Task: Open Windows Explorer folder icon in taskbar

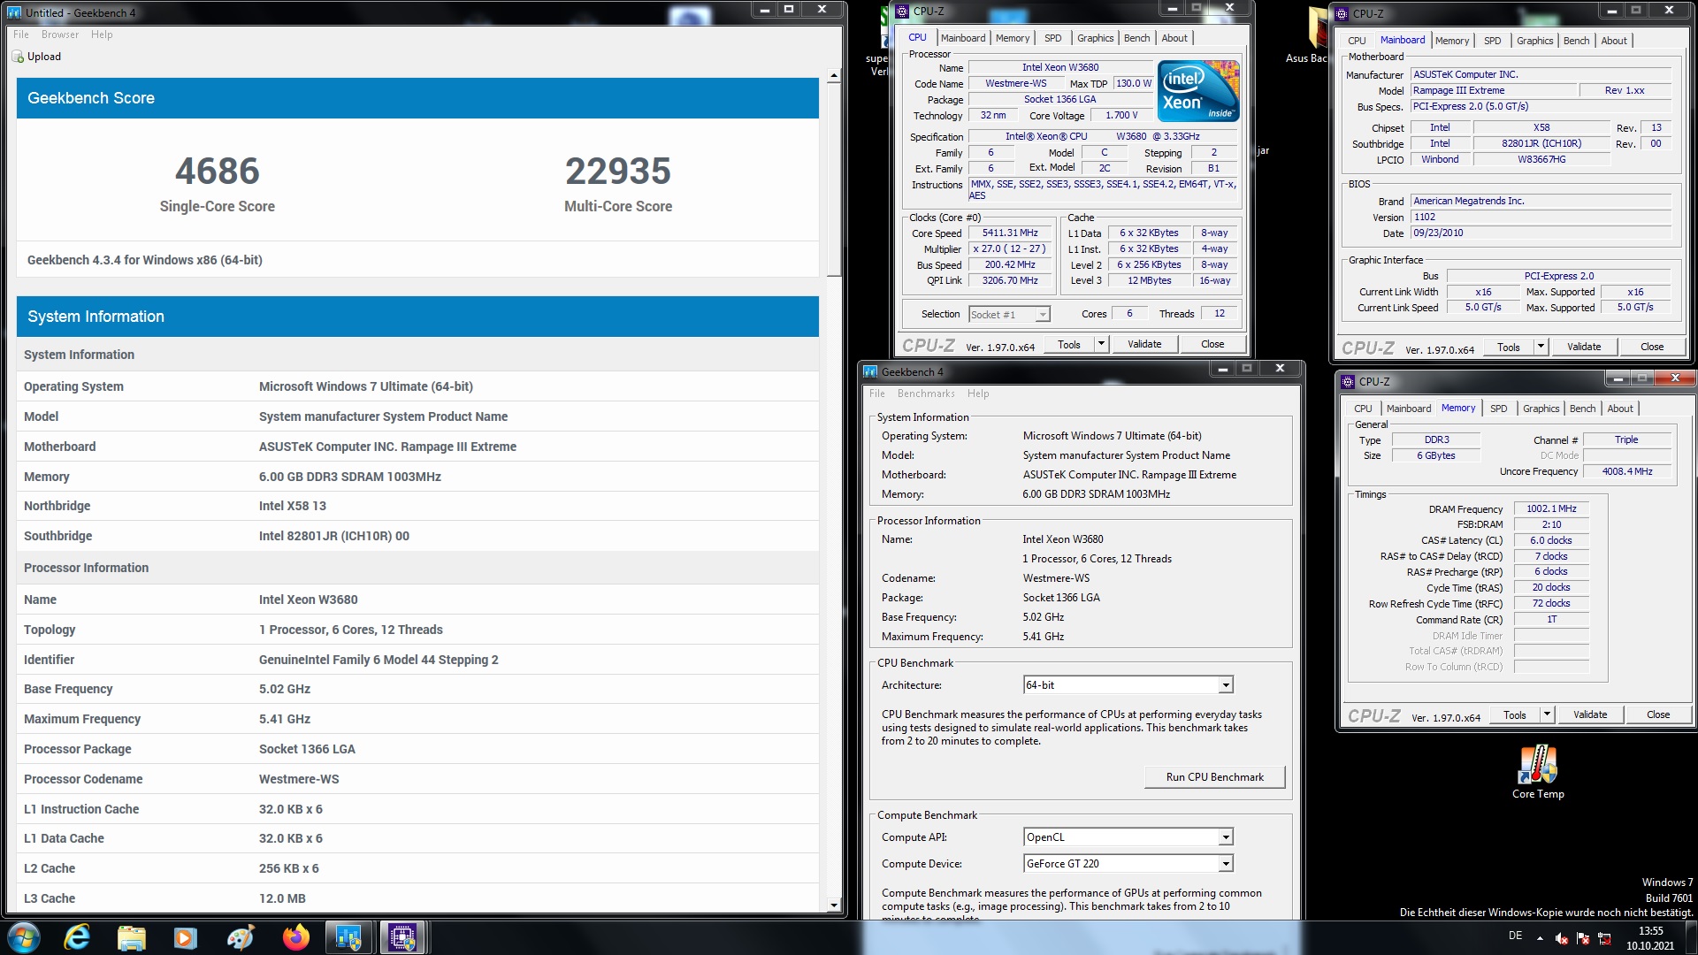Action: 132,937
